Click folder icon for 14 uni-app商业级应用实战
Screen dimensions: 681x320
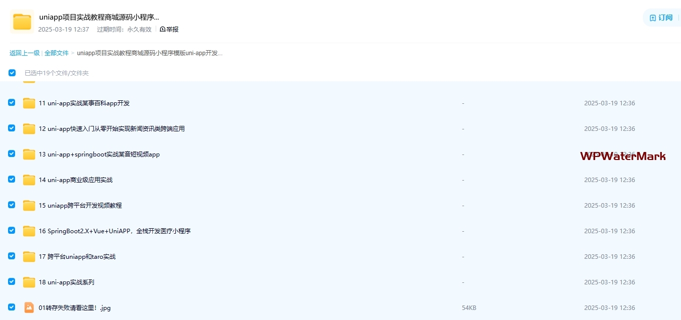29,180
